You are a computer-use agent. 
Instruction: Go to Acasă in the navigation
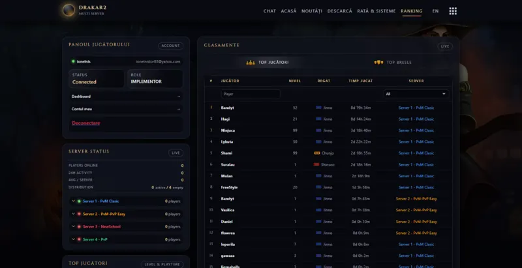(x=288, y=11)
